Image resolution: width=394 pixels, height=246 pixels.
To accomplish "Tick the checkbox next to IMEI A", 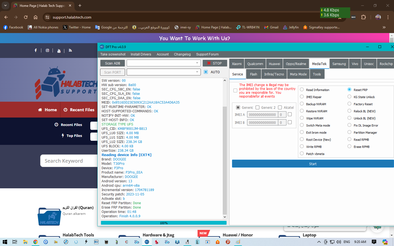I will tap(290, 114).
